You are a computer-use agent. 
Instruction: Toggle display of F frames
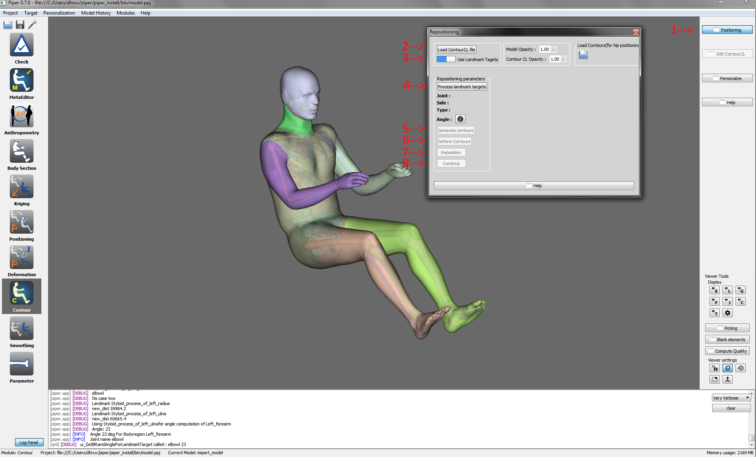coord(715,301)
